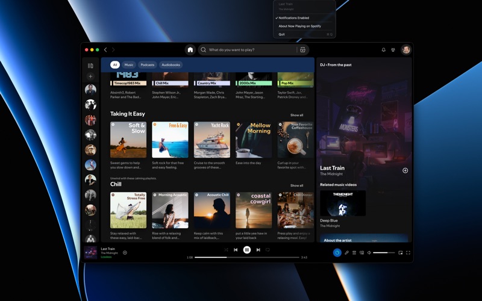This screenshot has height=301, width=482.
Task: Navigate forward with the right chevron
Action: (x=113, y=50)
